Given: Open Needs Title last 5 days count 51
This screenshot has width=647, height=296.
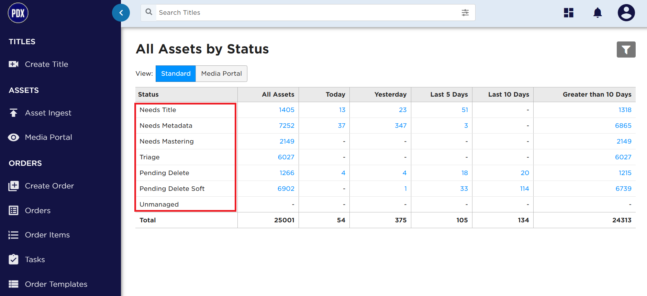Looking at the screenshot, I should pos(465,110).
